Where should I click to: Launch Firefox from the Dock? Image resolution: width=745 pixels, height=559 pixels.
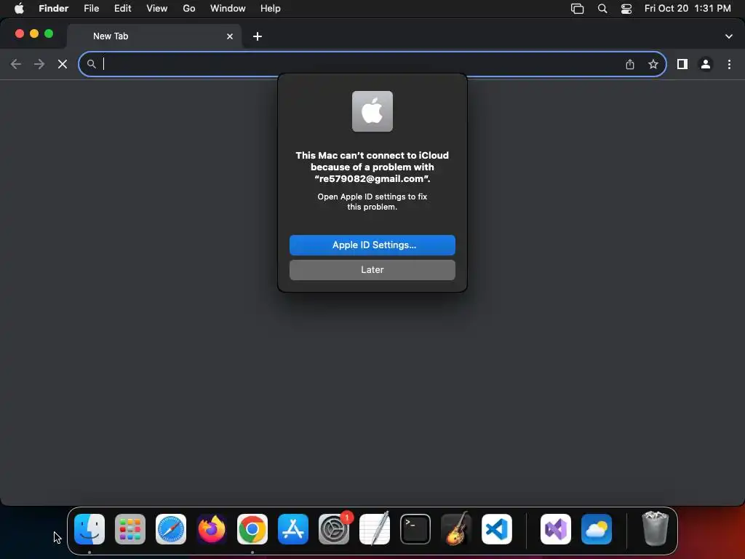(212, 529)
